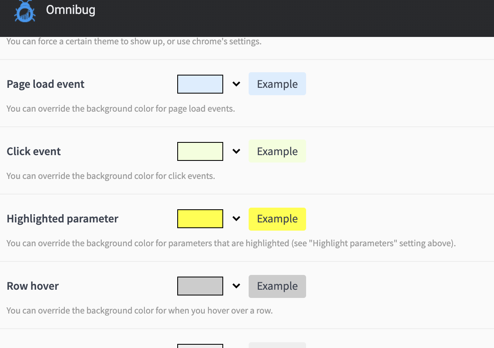Image resolution: width=494 pixels, height=348 pixels.
Task: Open the Highlighted parameter color picker
Action: (x=200, y=218)
